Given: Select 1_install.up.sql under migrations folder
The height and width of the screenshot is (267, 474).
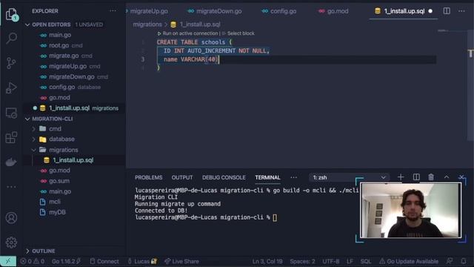Looking at the screenshot, I should [x=73, y=160].
